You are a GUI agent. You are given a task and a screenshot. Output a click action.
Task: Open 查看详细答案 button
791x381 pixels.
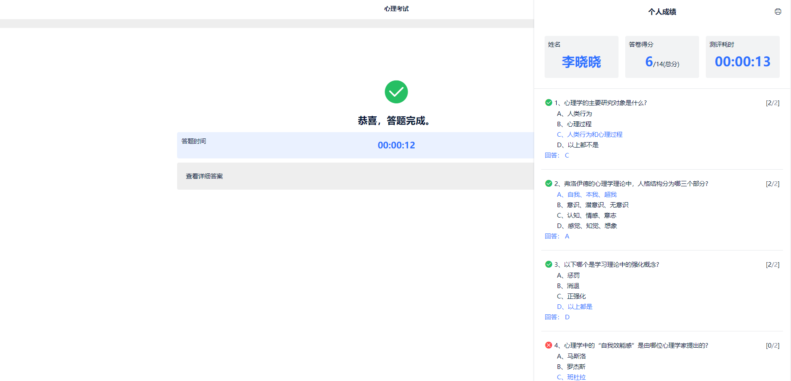coord(355,176)
